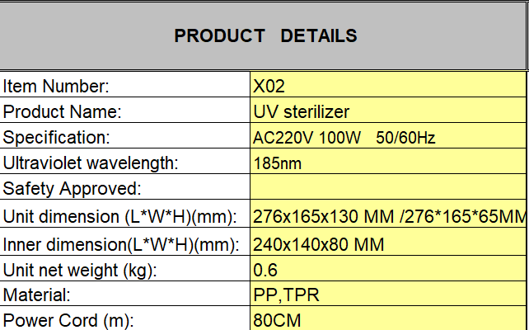The image size is (529, 330).
Task: Select the 80CM power cord cell
Action: tap(387, 319)
